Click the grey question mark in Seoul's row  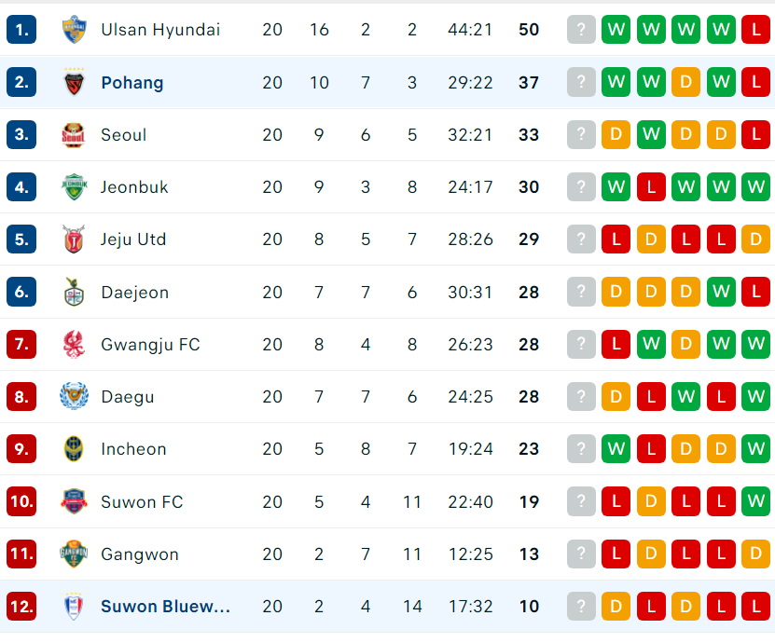click(x=581, y=134)
